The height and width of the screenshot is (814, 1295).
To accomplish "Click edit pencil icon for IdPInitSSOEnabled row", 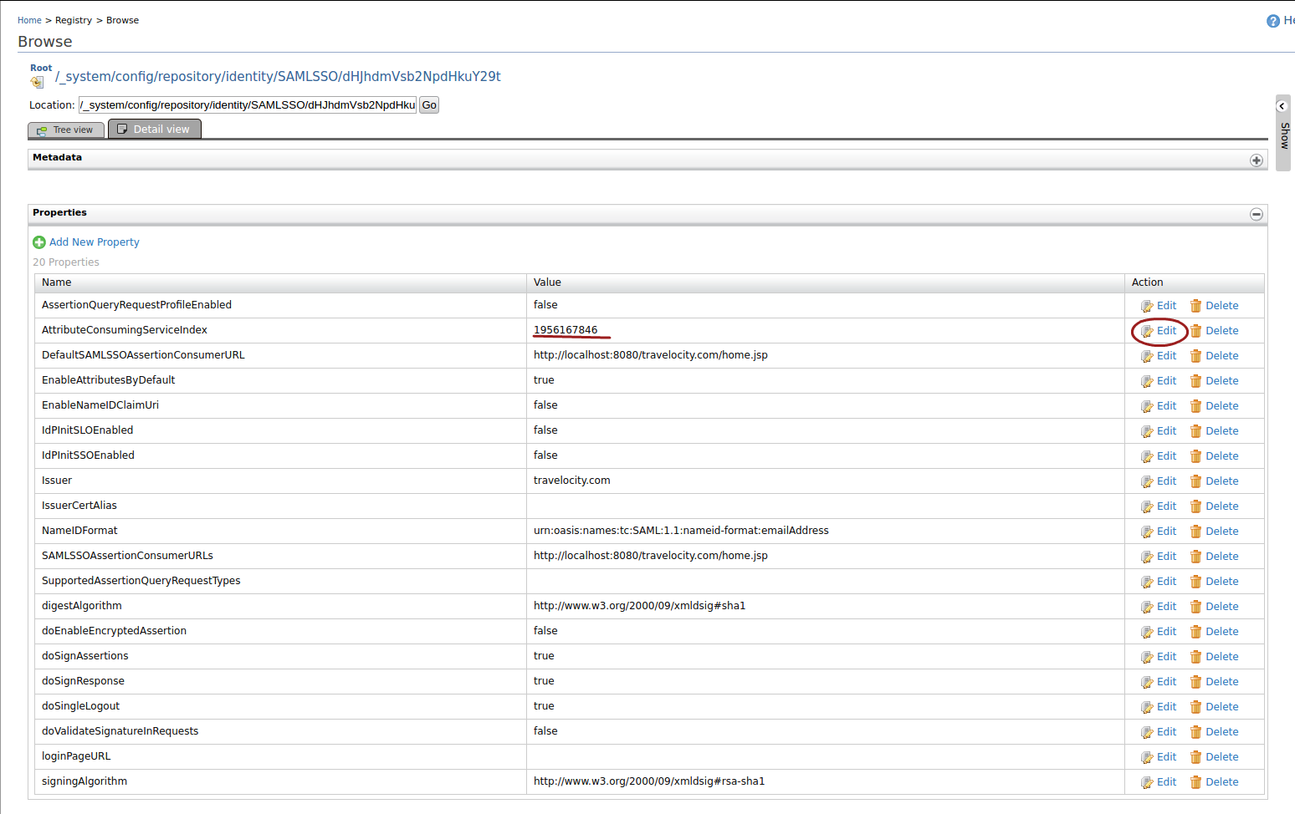I will tap(1147, 456).
